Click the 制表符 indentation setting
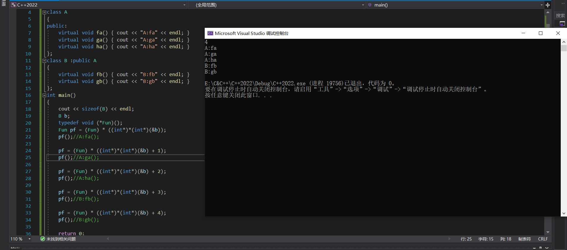This screenshot has width=567, height=250. [x=525, y=239]
